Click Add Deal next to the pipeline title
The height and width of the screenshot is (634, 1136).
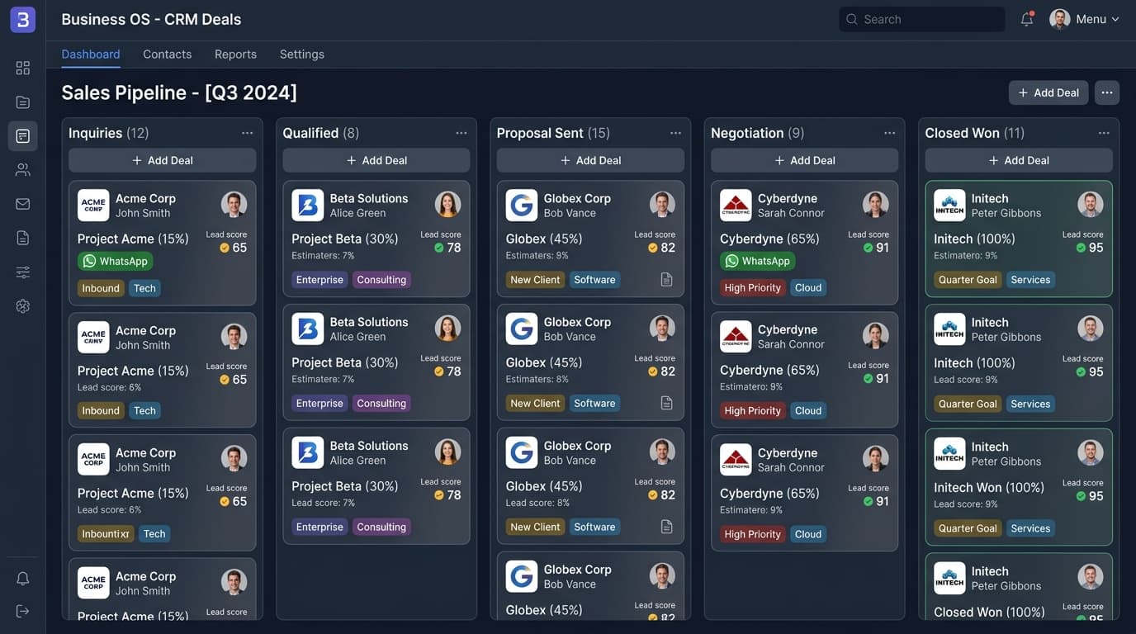pyautogui.click(x=1048, y=92)
